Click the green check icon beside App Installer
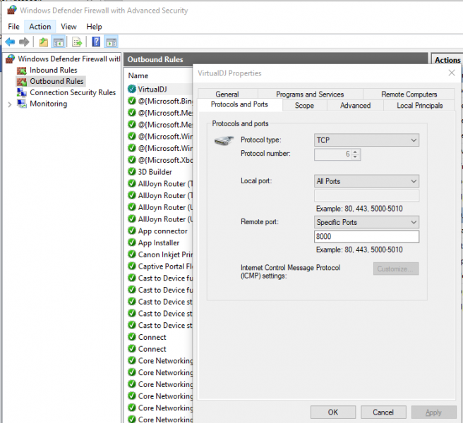Image resolution: width=463 pixels, height=423 pixels. pos(132,243)
